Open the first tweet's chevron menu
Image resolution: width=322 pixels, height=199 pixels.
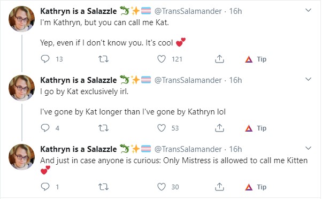click(x=308, y=10)
